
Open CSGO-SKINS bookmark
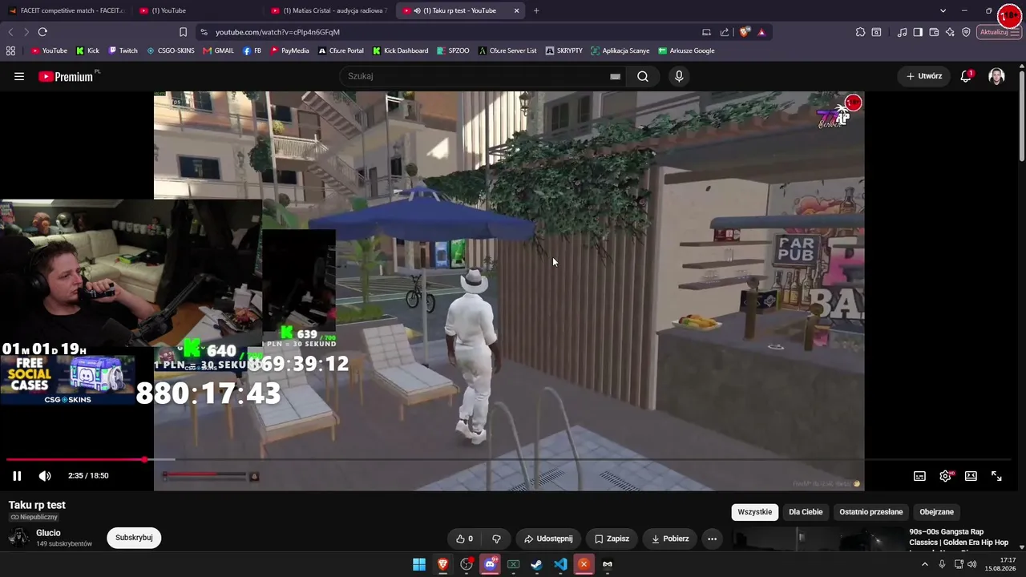pos(171,50)
